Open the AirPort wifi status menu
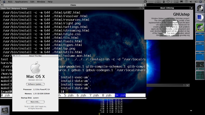This screenshot has width=205, height=115. pos(168,2)
